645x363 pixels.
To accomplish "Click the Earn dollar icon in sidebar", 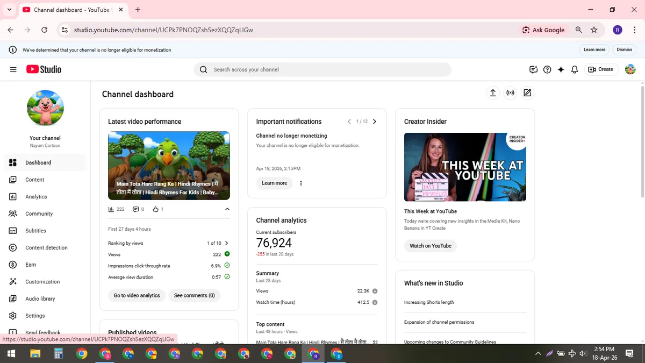I will pos(13,265).
